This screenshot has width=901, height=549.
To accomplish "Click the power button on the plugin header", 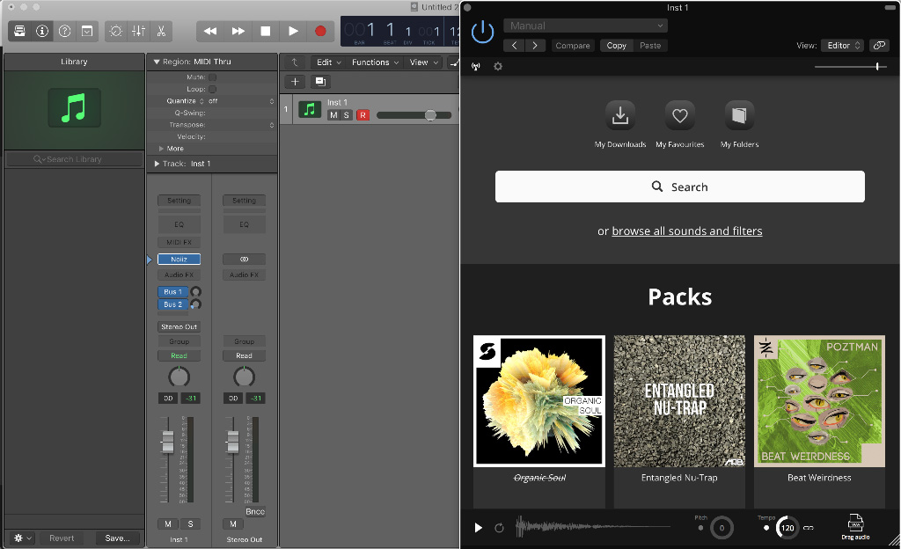I will (482, 31).
